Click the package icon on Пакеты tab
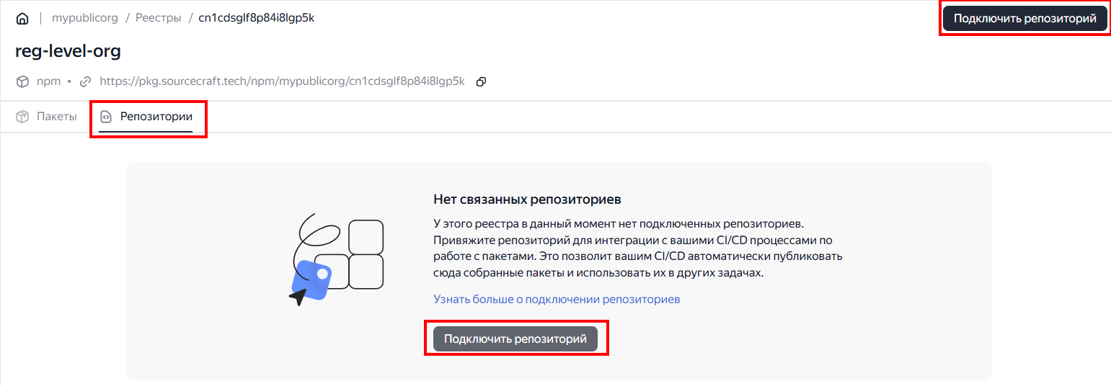Viewport: 1111px width, 386px height. tap(22, 117)
